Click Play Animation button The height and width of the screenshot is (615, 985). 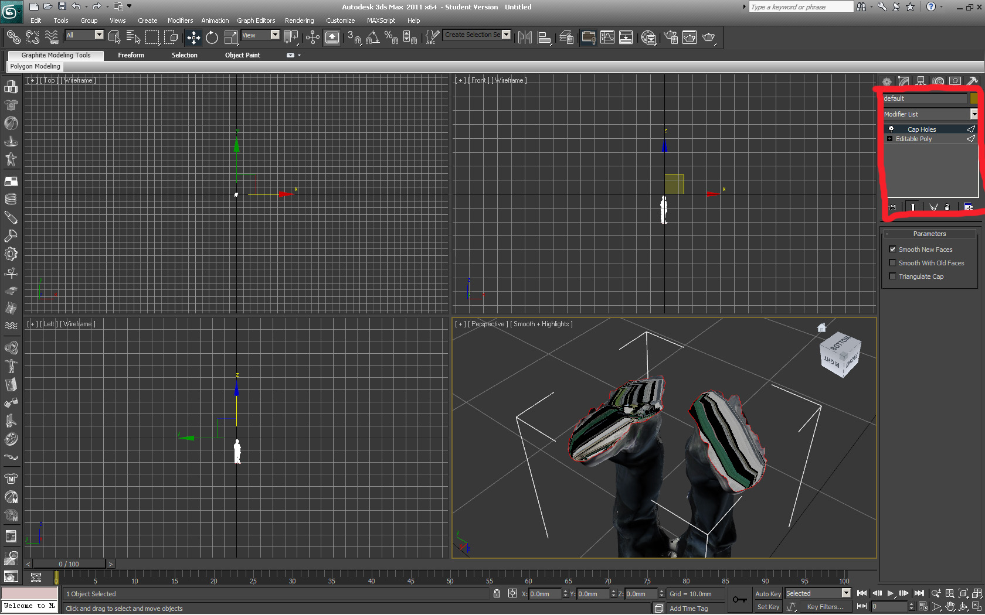(890, 593)
